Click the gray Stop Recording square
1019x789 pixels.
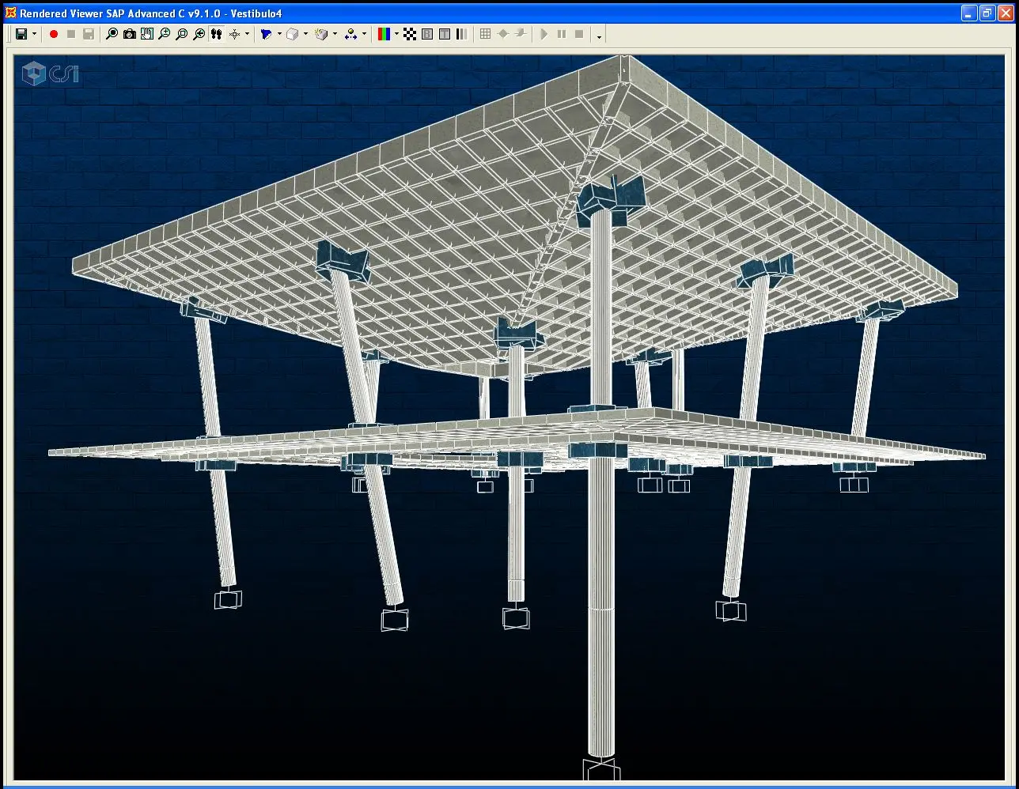pyautogui.click(x=71, y=34)
